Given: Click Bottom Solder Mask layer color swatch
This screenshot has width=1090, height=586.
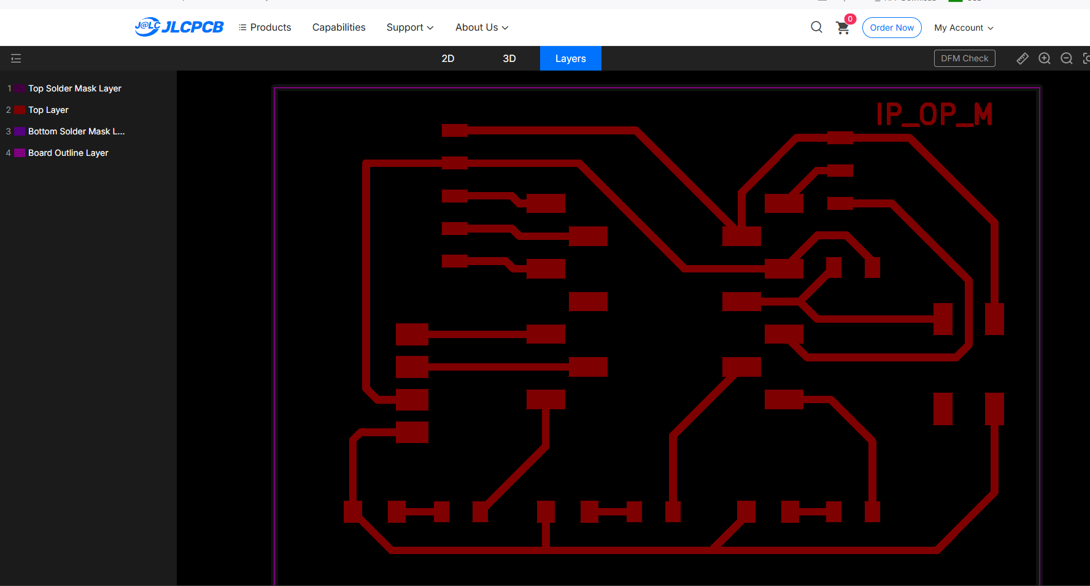Looking at the screenshot, I should tap(20, 131).
